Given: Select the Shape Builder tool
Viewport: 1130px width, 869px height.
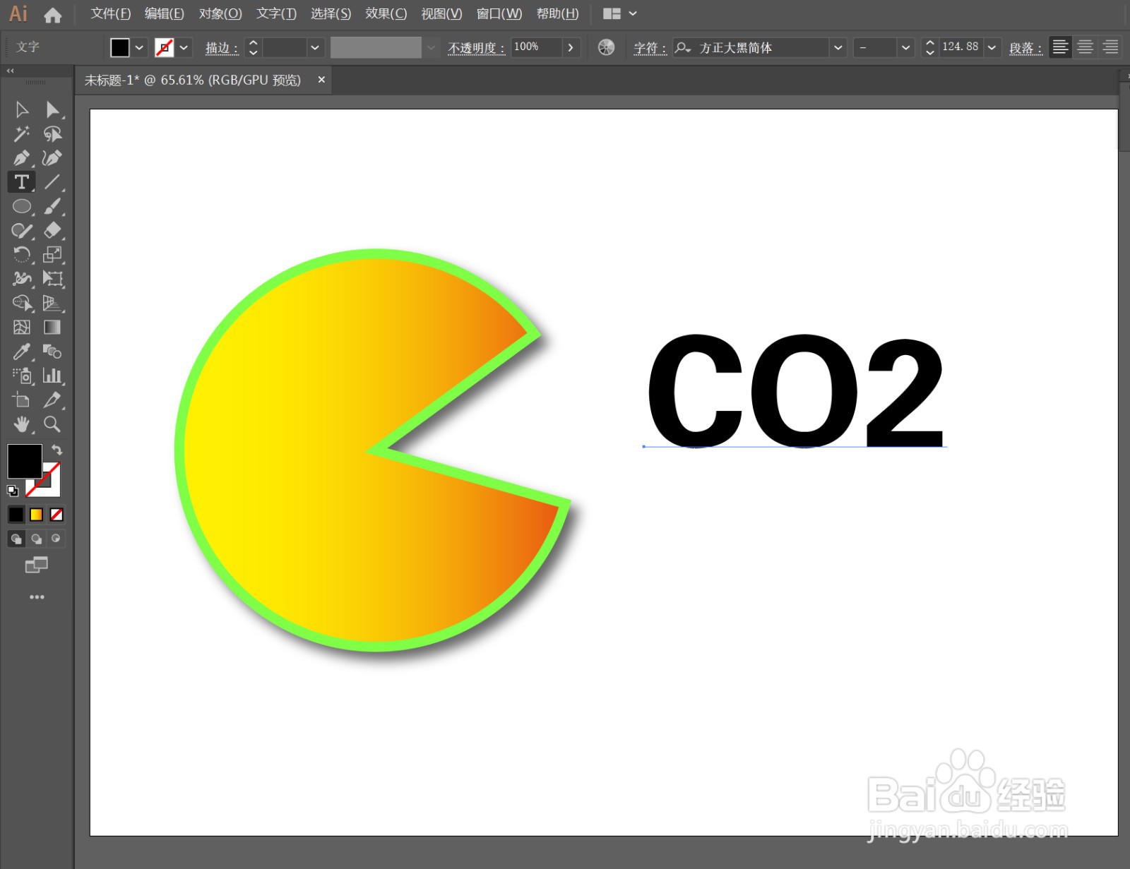Looking at the screenshot, I should [21, 303].
